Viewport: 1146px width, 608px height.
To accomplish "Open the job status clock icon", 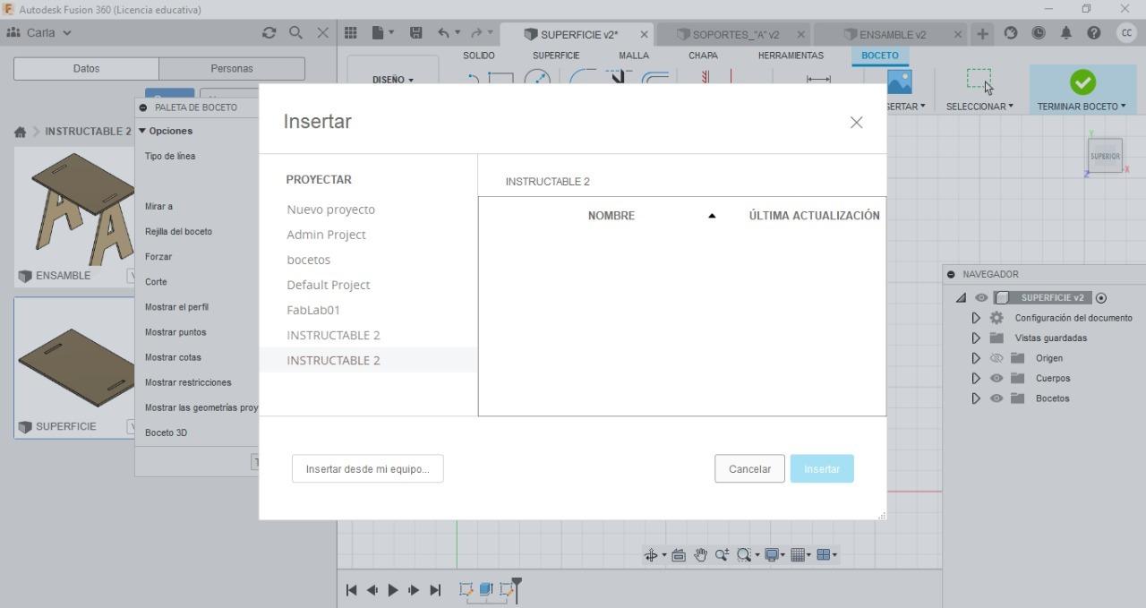I will pos(1039,33).
